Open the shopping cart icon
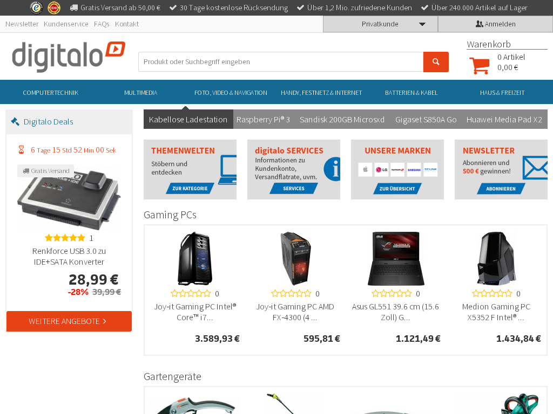The width and height of the screenshot is (553, 414). tap(480, 65)
